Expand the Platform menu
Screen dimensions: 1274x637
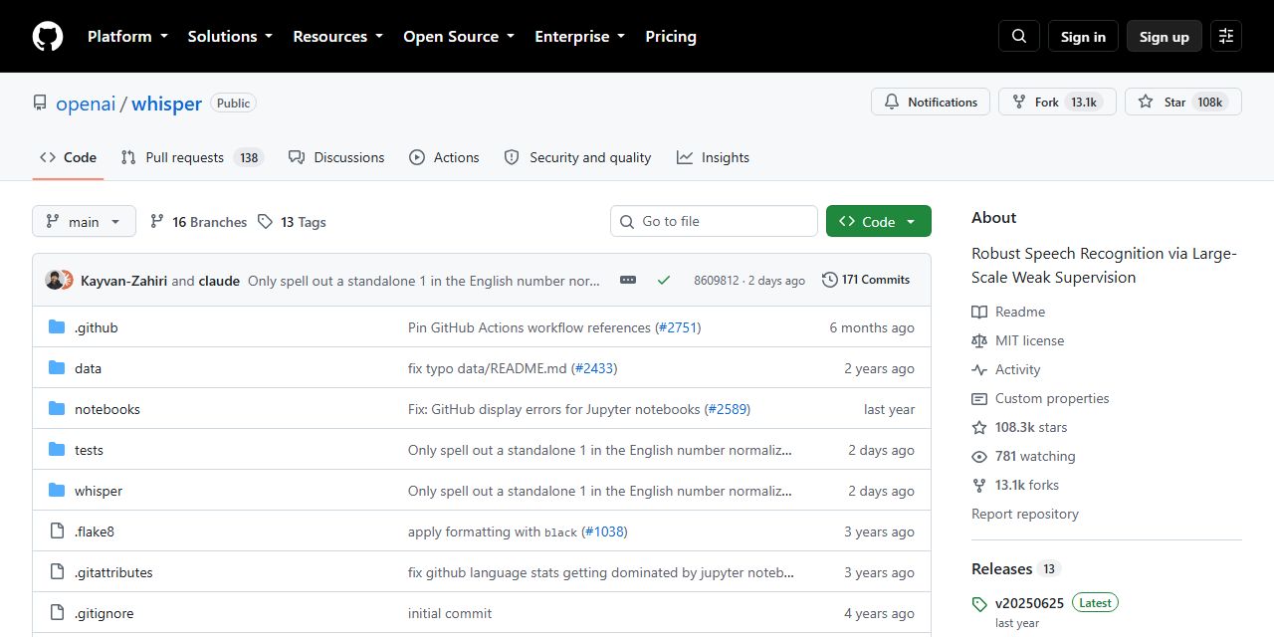coord(127,36)
